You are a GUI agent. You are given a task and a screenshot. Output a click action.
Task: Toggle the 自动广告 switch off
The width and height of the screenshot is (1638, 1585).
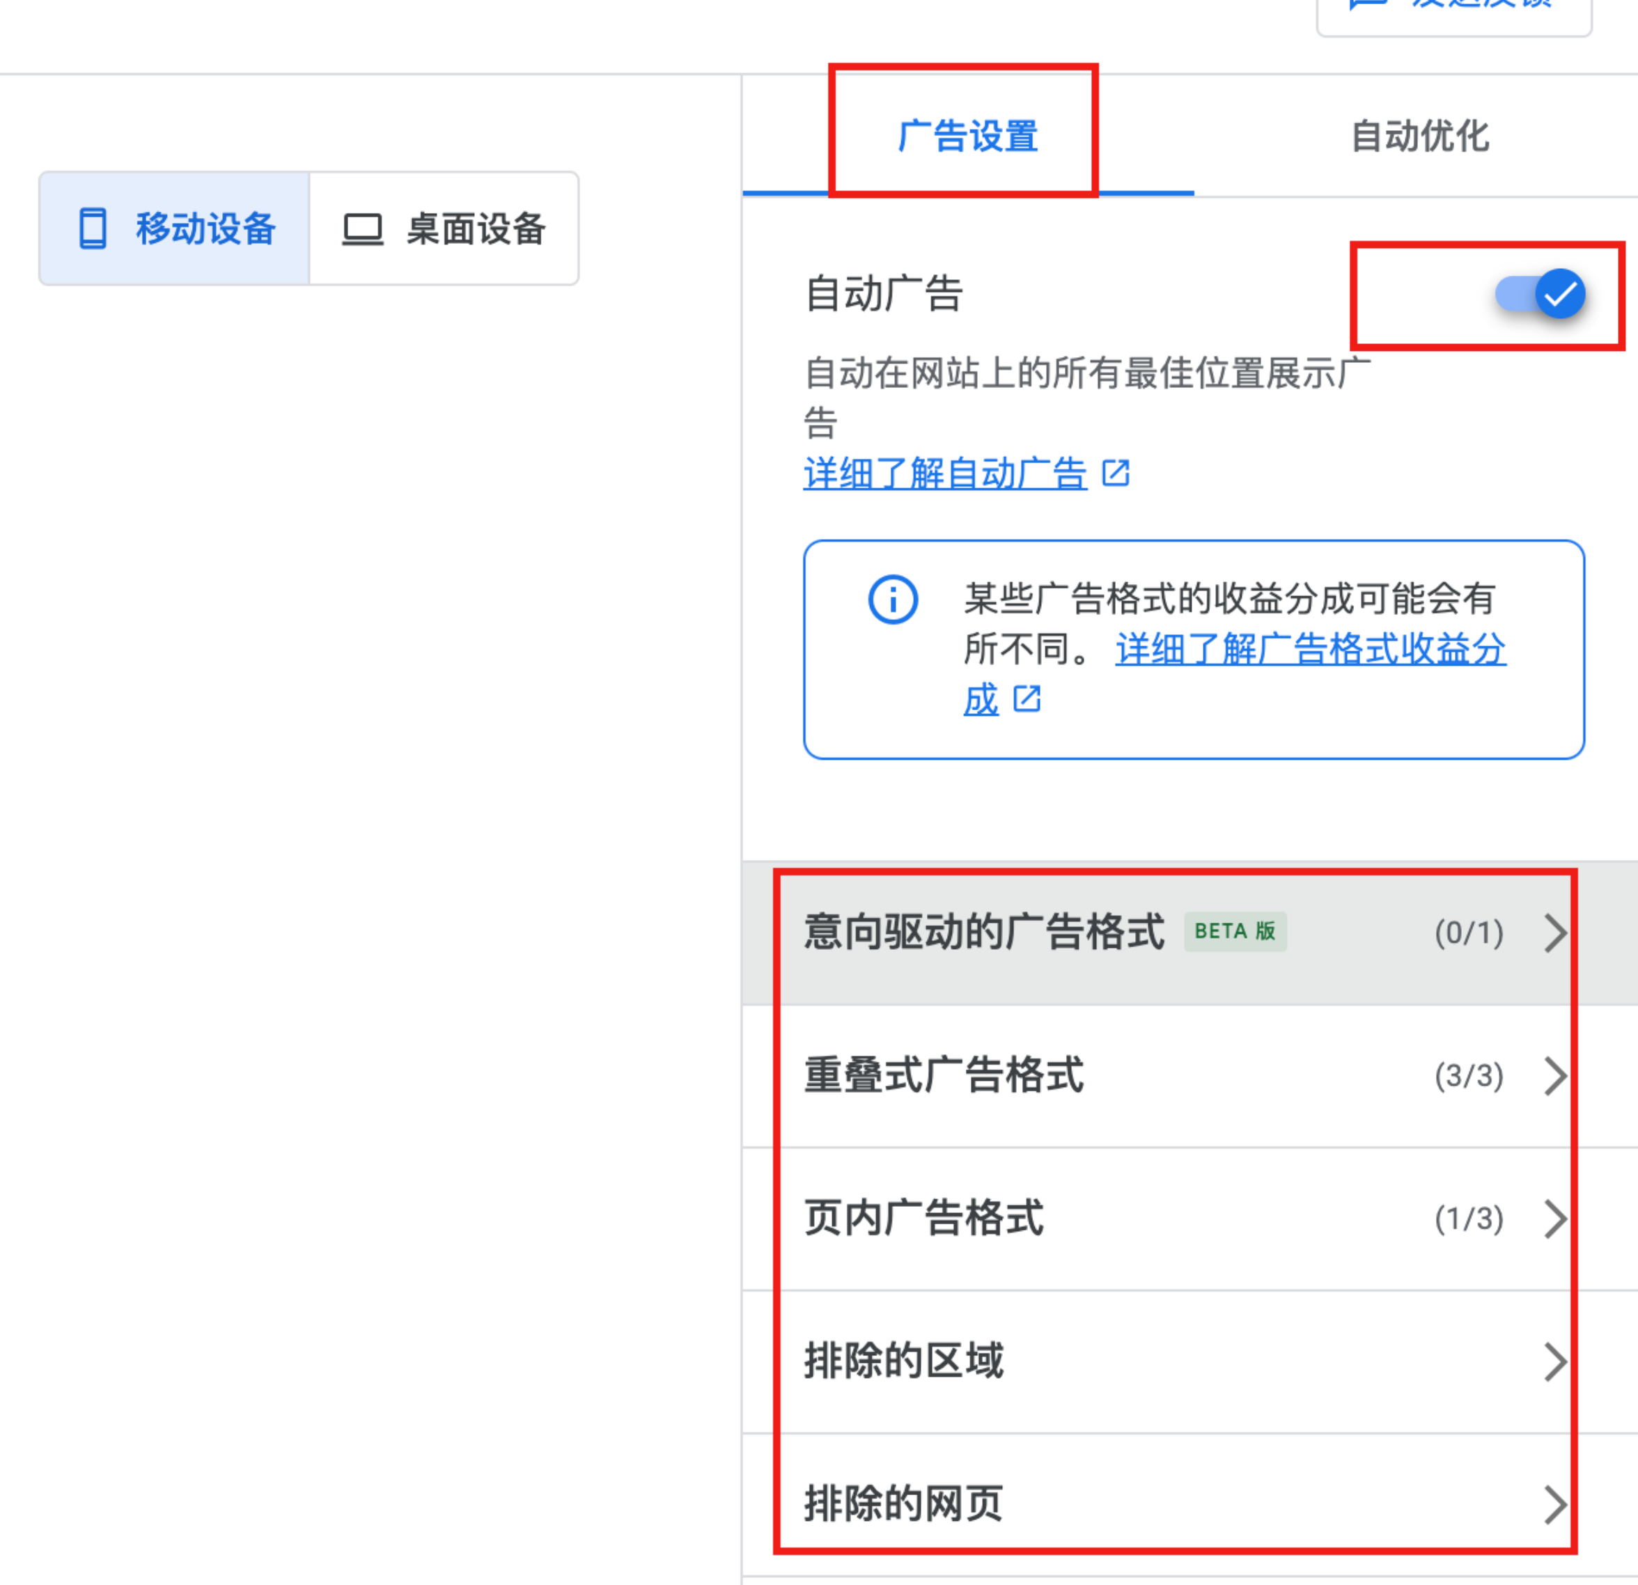(1539, 294)
